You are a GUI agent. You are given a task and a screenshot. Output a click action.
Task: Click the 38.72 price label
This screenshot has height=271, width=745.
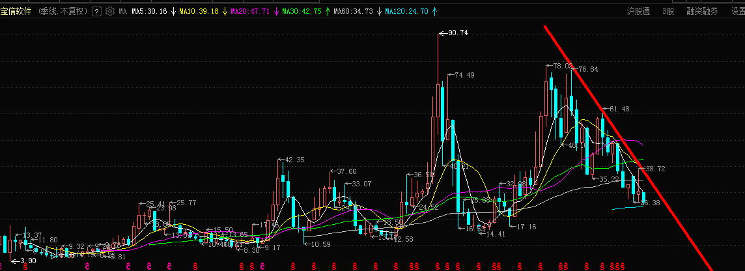pos(655,169)
